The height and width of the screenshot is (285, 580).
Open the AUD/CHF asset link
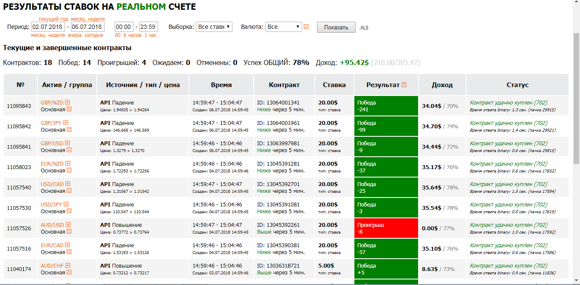point(52,265)
